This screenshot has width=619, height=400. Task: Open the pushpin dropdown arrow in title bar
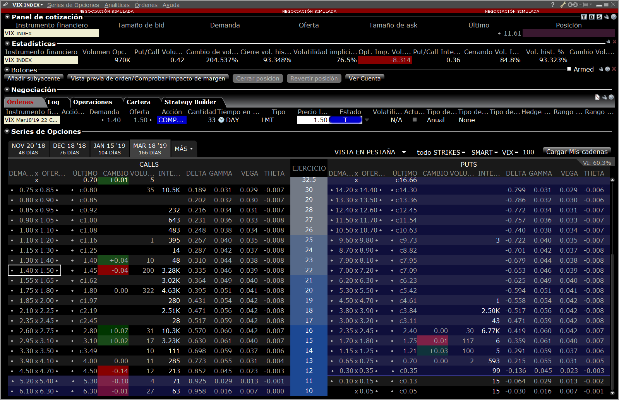click(x=591, y=5)
